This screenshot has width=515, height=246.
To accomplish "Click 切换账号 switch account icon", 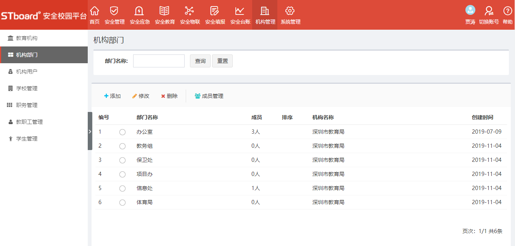I will [489, 11].
